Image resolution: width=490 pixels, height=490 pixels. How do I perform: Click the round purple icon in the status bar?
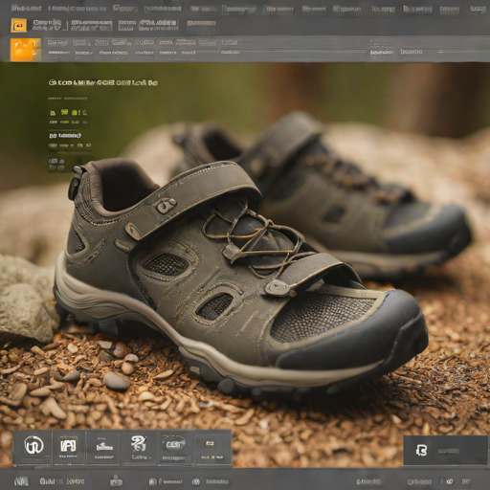(x=196, y=481)
